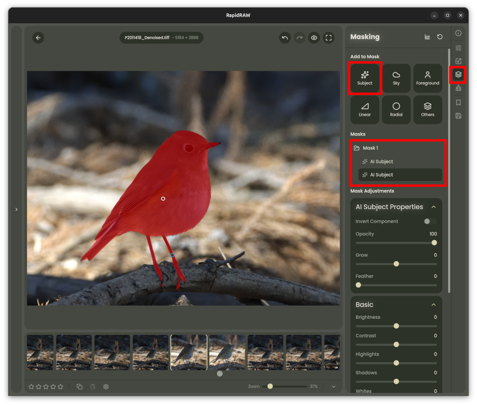This screenshot has height=405, width=477.
Task: Enter fullscreen preview mode
Action: tap(329, 38)
